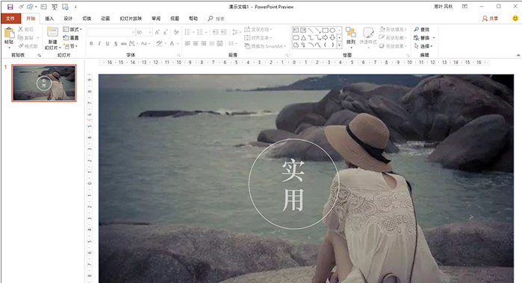Click the 共享 Share button
The image size is (522, 283).
tap(490, 19)
